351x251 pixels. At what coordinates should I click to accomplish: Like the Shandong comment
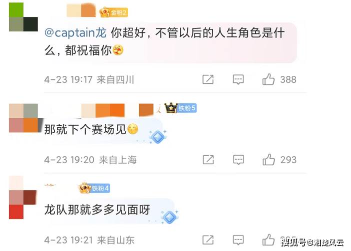coord(268,240)
